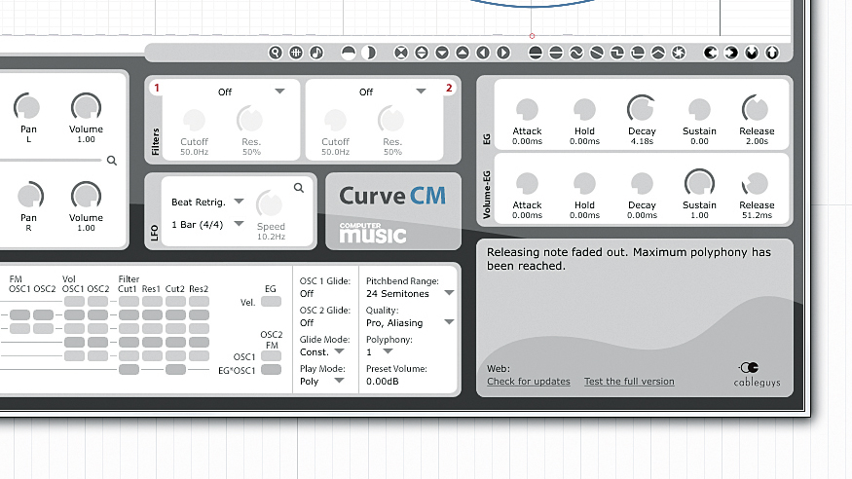Click the Check for updates link
This screenshot has height=479, width=852.
click(x=529, y=382)
